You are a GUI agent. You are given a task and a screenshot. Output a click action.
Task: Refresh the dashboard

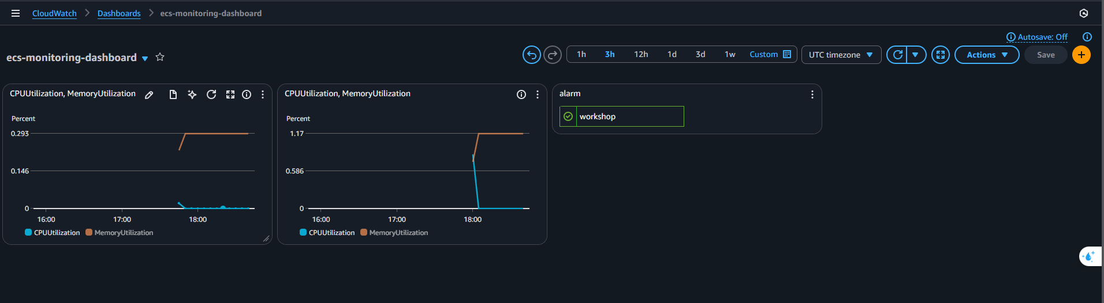[897, 55]
